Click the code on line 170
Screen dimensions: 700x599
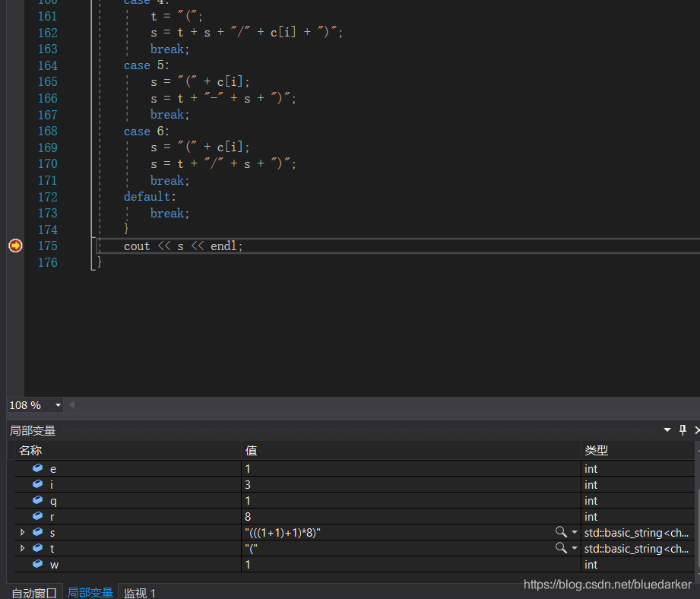point(223,163)
